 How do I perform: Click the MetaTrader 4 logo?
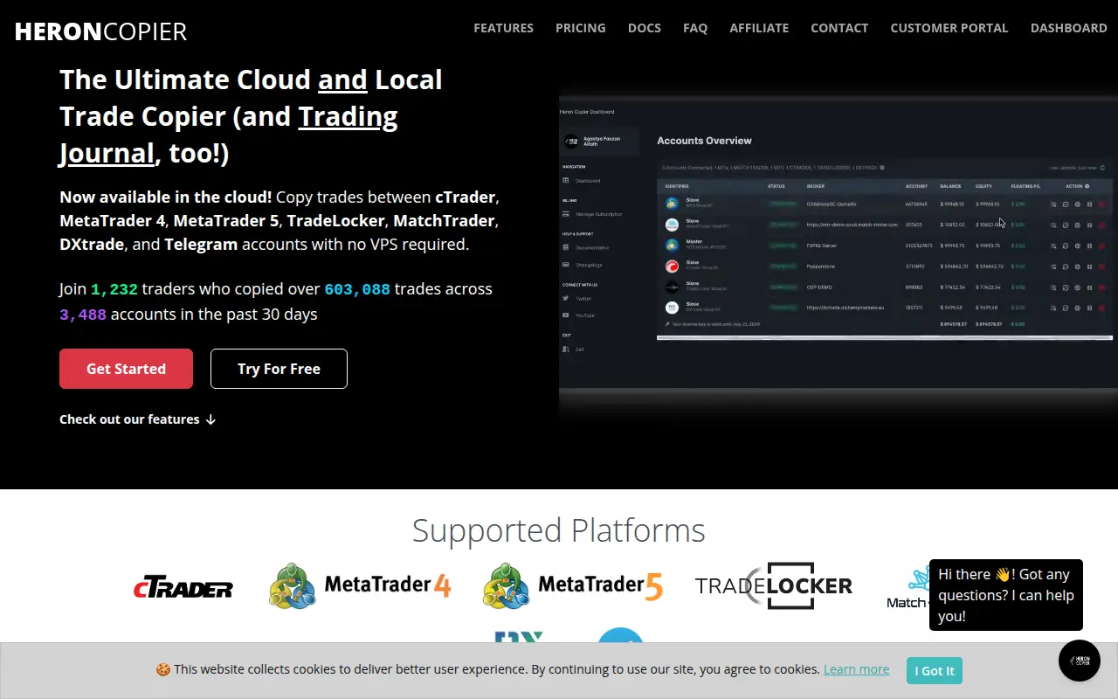360,585
